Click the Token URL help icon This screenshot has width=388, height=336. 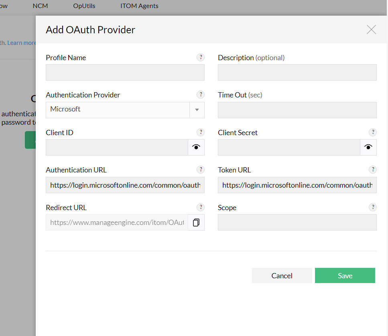pos(373,169)
